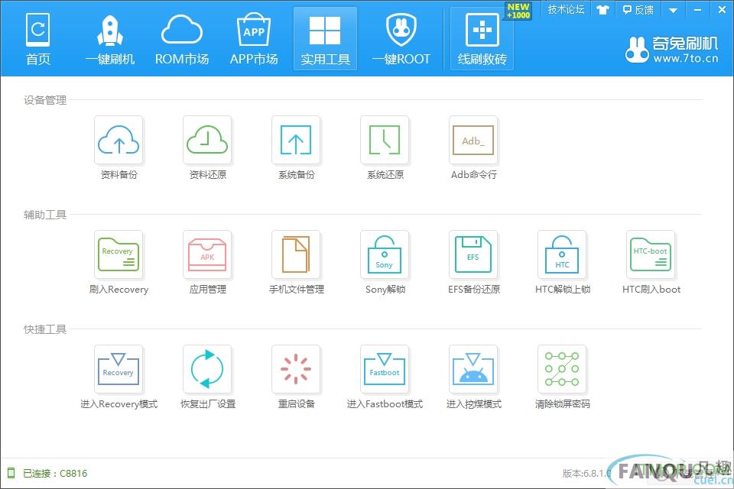Click the 重启设备 reboot device icon
The image size is (734, 489).
pyautogui.click(x=296, y=370)
